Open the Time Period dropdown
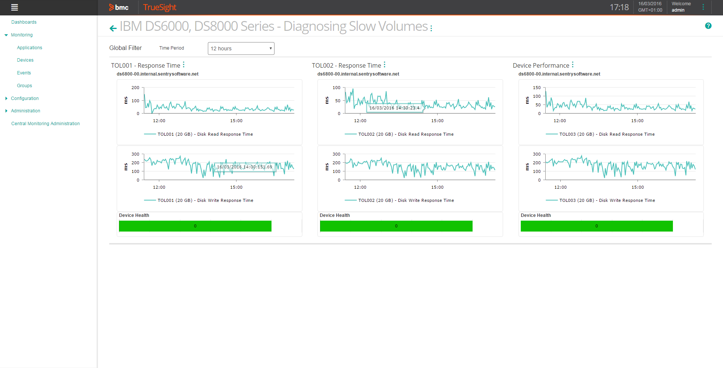Image resolution: width=723 pixels, height=368 pixels. [241, 48]
